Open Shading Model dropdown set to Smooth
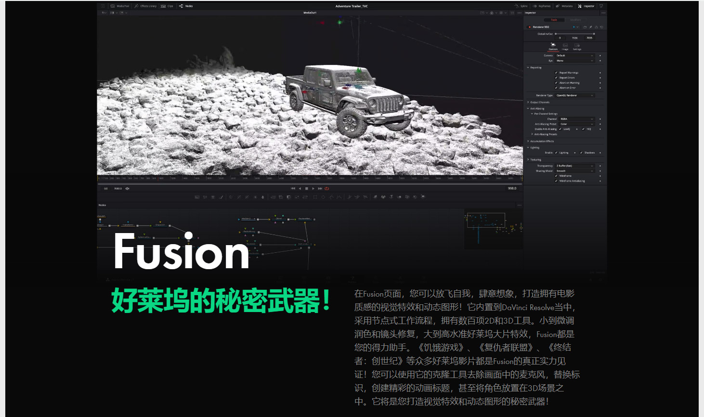Image resolution: width=704 pixels, height=417 pixels. (x=575, y=171)
